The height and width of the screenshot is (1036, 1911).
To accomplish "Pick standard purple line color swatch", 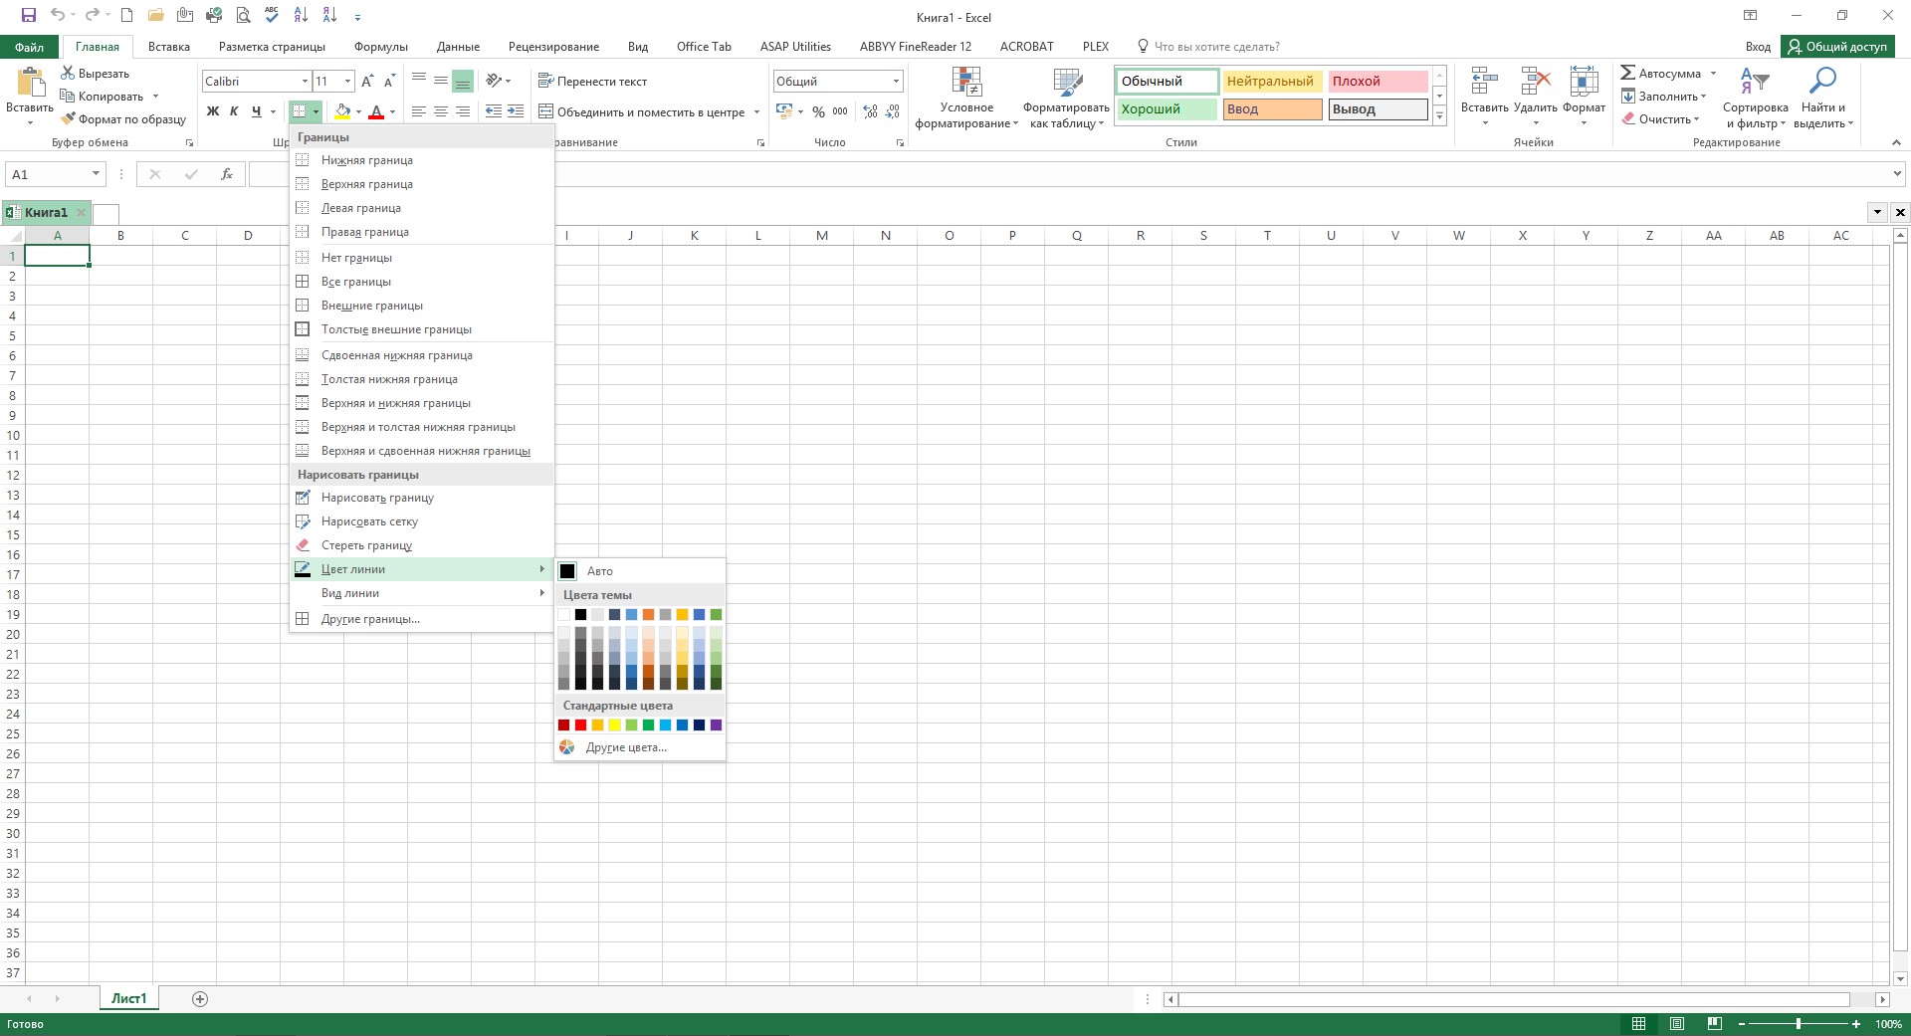I will (716, 725).
